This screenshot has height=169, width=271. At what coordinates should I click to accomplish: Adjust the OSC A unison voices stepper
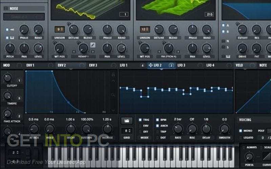pyautogui.click(x=60, y=29)
